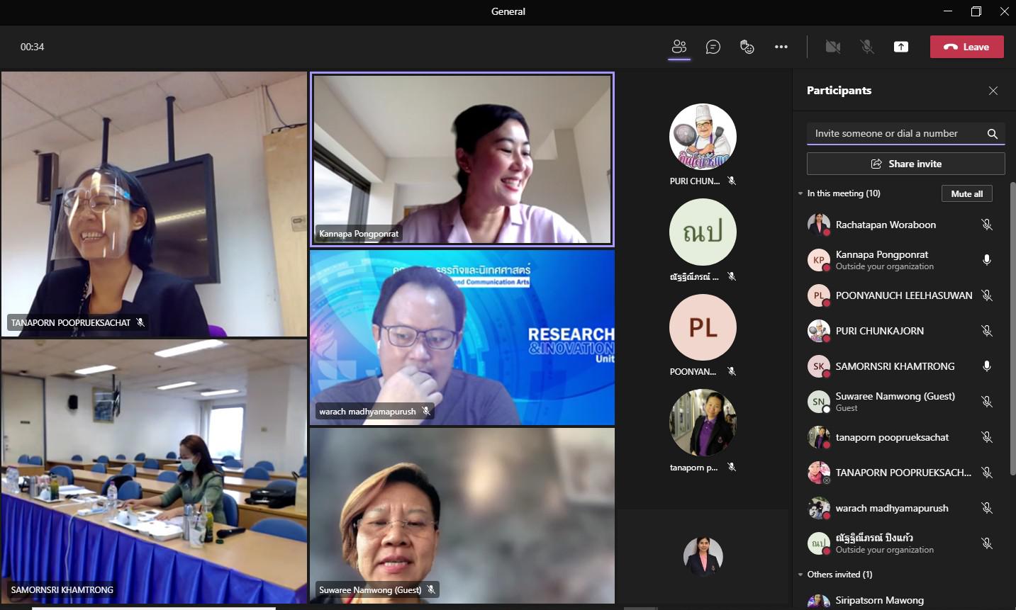The width and height of the screenshot is (1016, 610).
Task: Click your self-view thumbnail
Action: pyautogui.click(x=703, y=556)
